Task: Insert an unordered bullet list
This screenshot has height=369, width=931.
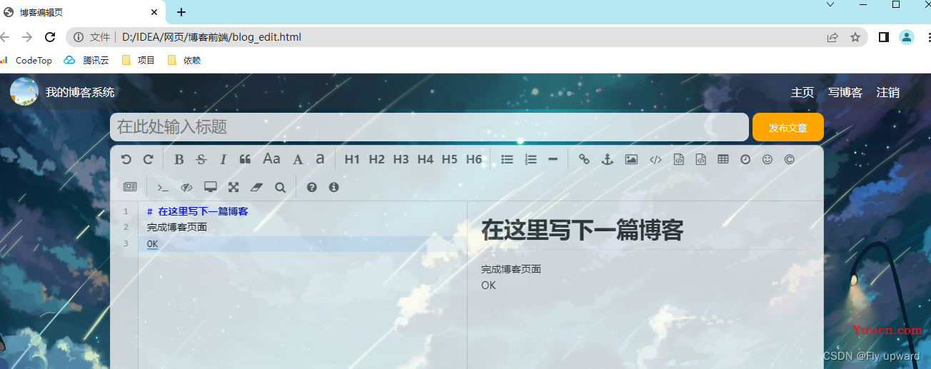Action: pos(508,159)
